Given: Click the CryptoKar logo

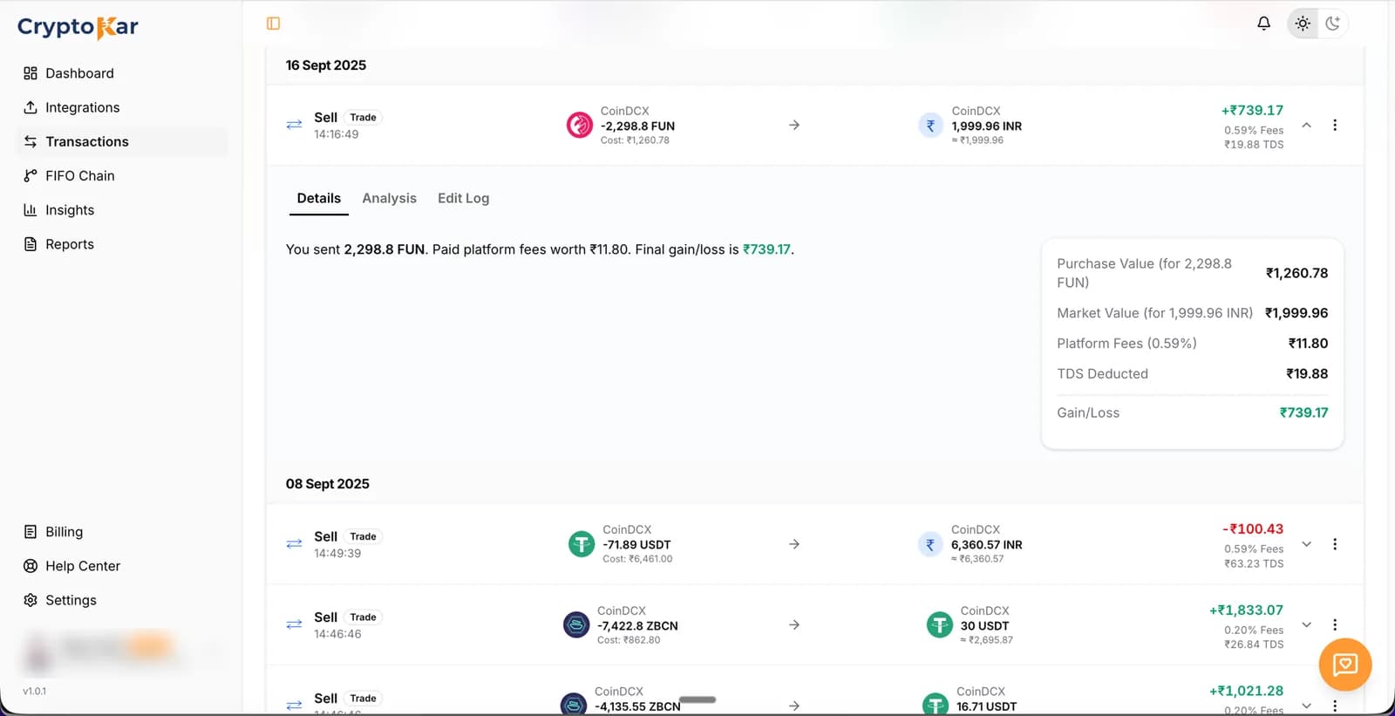Looking at the screenshot, I should tap(78, 27).
